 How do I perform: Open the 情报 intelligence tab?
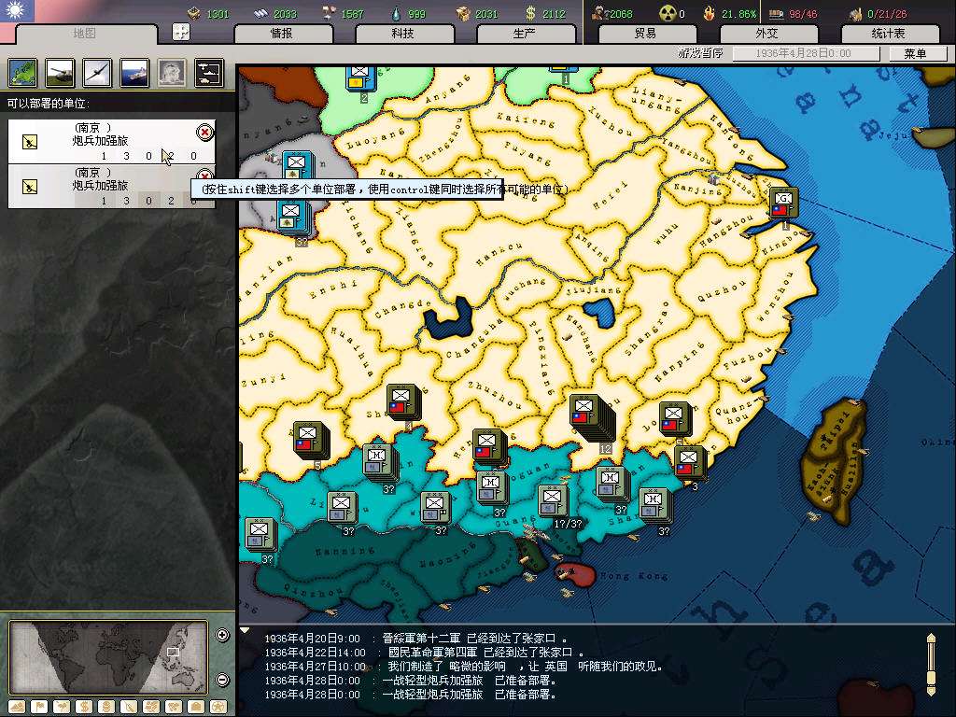tap(282, 34)
